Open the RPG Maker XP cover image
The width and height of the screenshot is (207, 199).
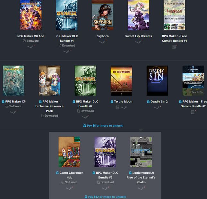[13, 81]
